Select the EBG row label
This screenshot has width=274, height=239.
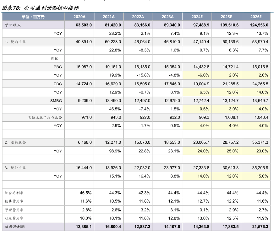coord(58,84)
